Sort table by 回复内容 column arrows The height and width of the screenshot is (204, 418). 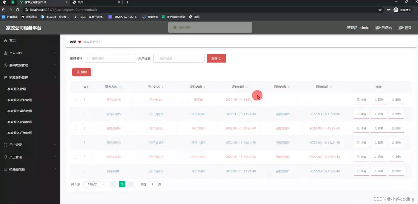point(289,87)
